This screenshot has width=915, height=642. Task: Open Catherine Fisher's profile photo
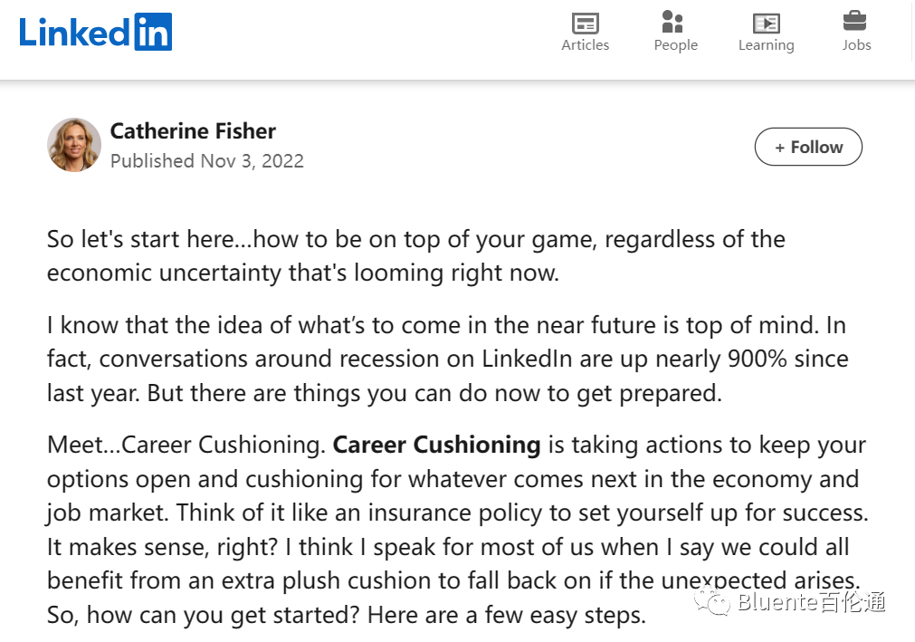pyautogui.click(x=74, y=145)
